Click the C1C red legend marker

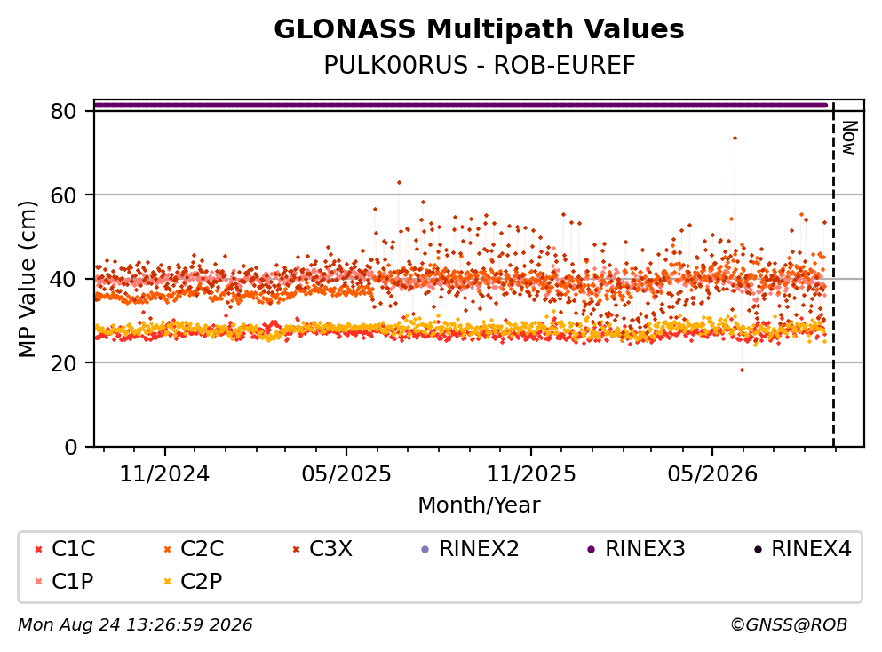[38, 550]
